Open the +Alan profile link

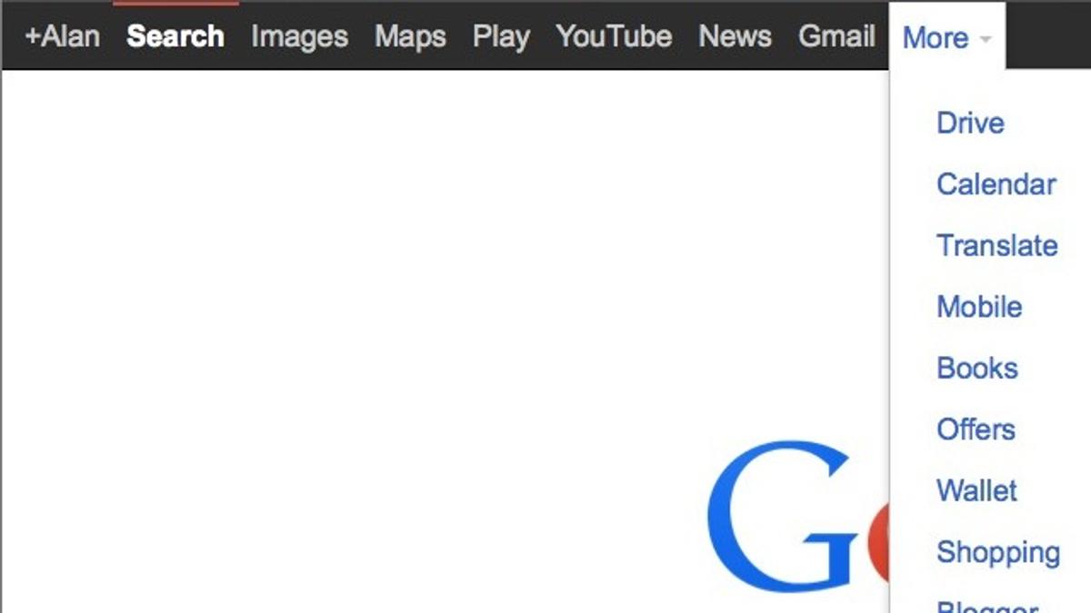(62, 36)
